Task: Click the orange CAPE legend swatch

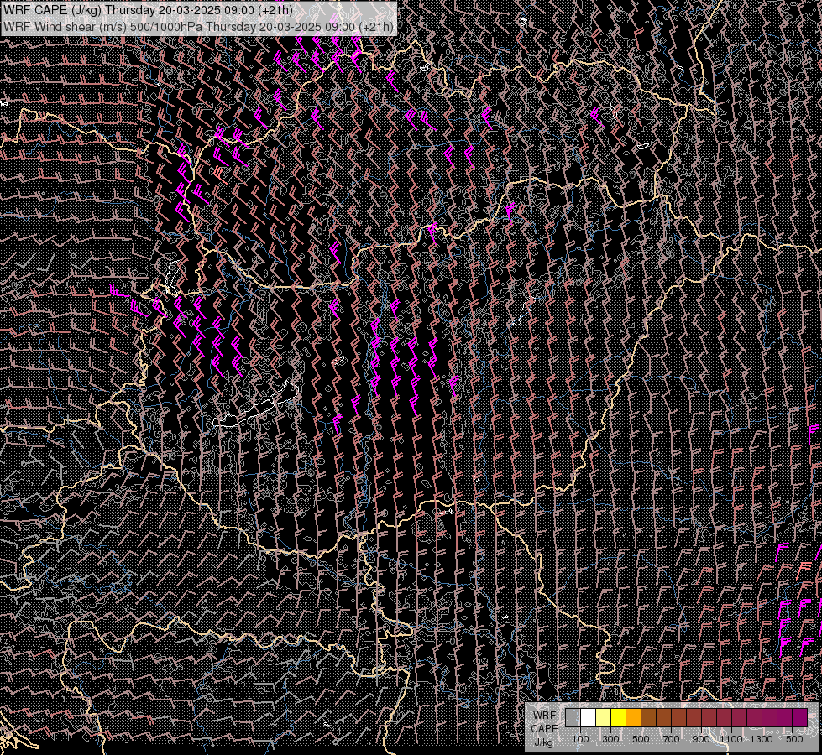Action: (633, 717)
